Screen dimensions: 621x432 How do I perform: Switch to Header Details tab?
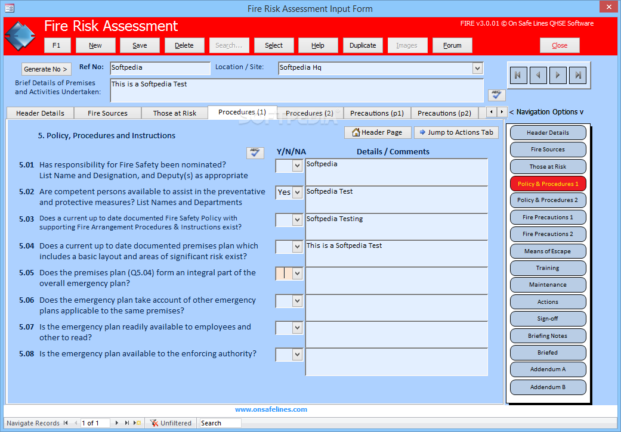tap(40, 113)
